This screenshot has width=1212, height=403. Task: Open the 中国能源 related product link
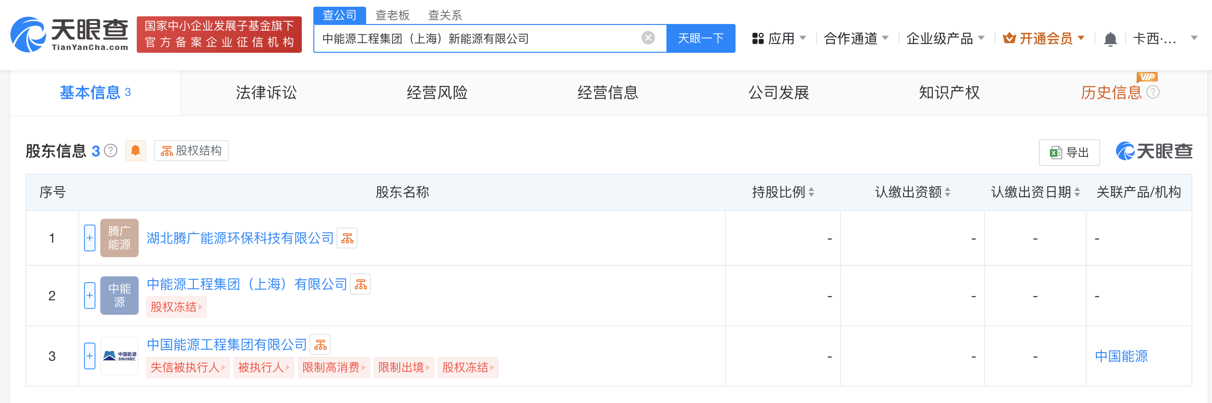pos(1121,356)
